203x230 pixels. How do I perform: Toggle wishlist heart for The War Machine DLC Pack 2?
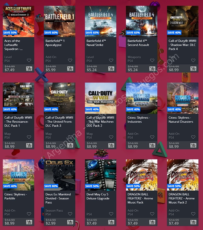111,137
